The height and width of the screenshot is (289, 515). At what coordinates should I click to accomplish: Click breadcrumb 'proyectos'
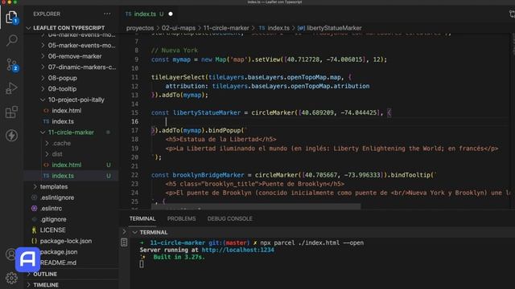click(140, 28)
